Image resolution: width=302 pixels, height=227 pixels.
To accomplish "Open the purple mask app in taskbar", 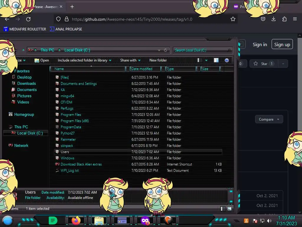I will [145, 220].
